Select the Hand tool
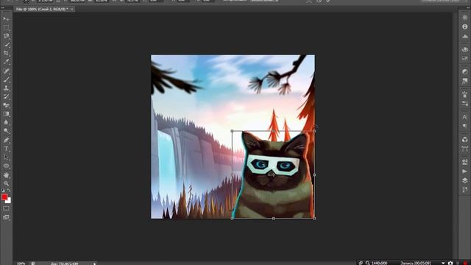 point(6,175)
